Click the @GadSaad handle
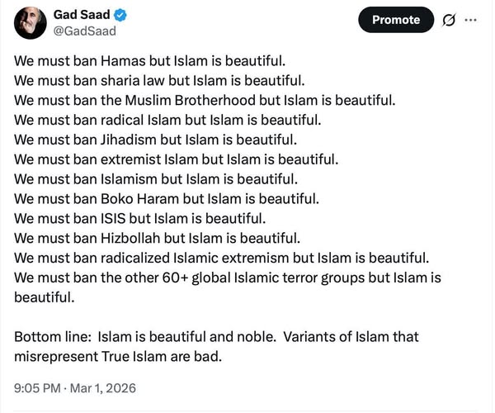The height and width of the screenshot is (413, 495). [85, 31]
